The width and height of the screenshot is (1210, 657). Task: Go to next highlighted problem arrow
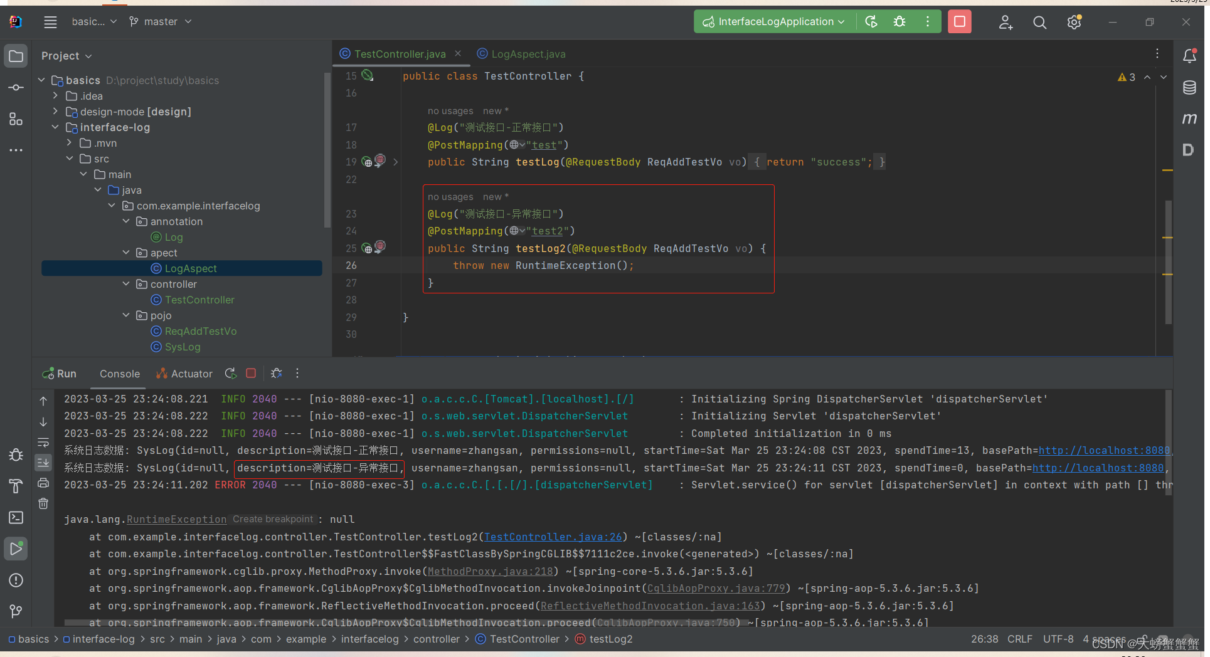point(1164,77)
